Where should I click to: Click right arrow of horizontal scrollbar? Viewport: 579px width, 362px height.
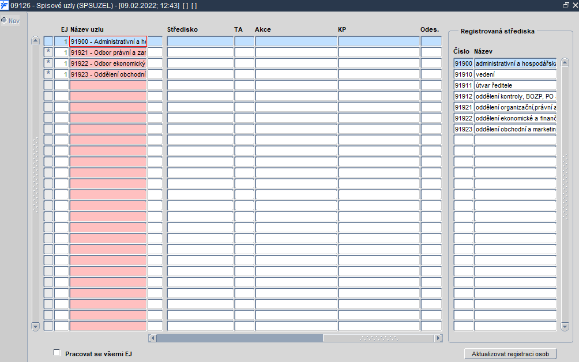[438, 338]
